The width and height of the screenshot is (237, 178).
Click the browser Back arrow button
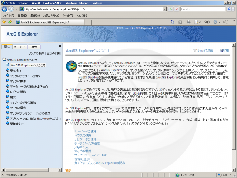tap(4, 9)
